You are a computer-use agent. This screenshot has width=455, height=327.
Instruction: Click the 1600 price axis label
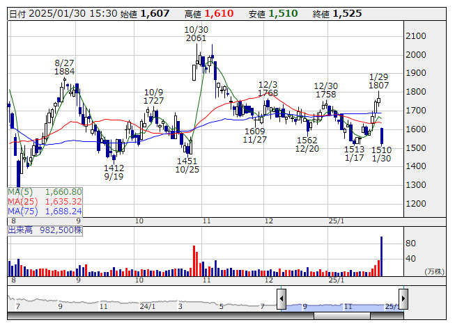pyautogui.click(x=416, y=129)
